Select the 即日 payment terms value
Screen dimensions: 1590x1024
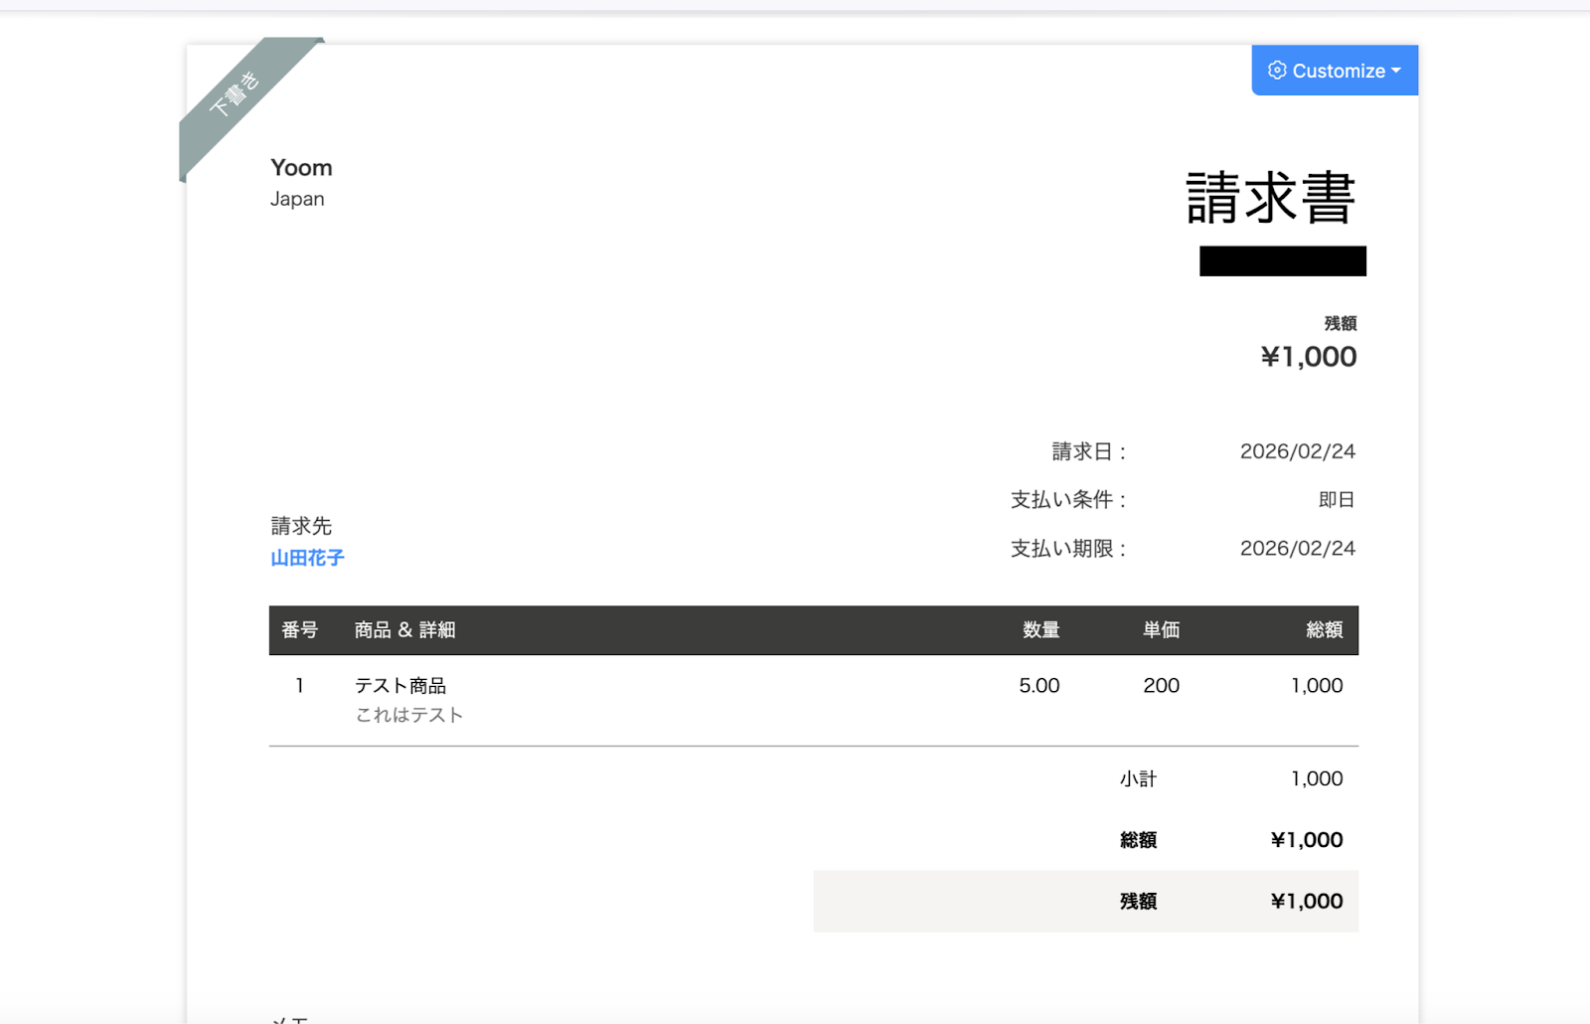click(x=1336, y=500)
